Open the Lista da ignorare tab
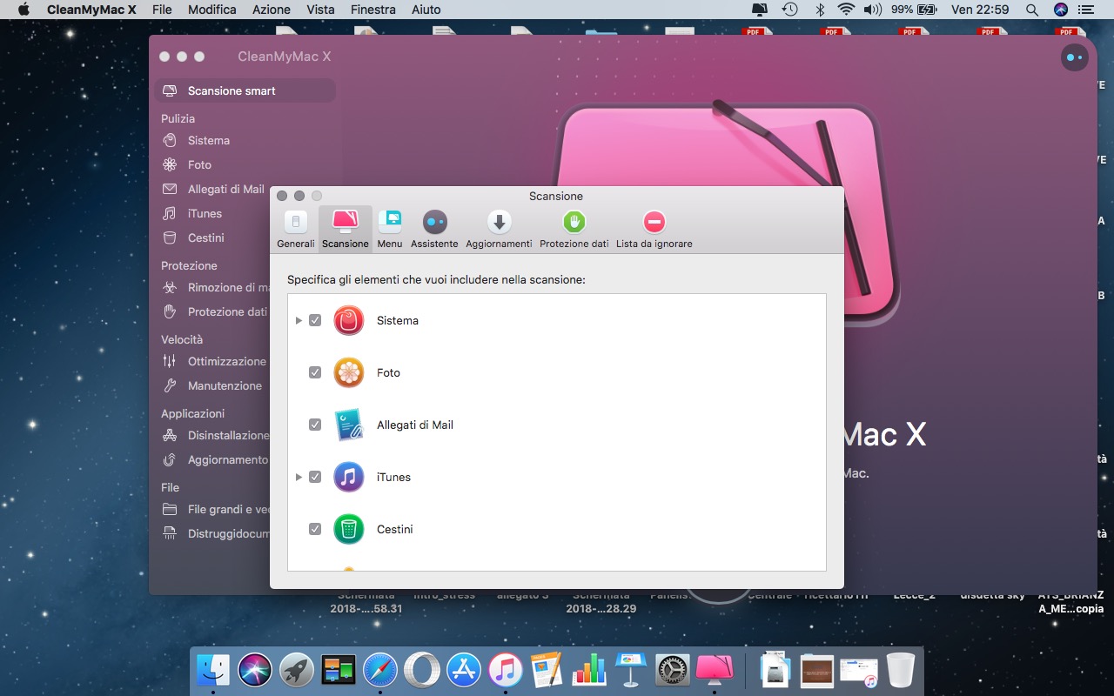Screen dimensions: 1114x696 click(654, 230)
